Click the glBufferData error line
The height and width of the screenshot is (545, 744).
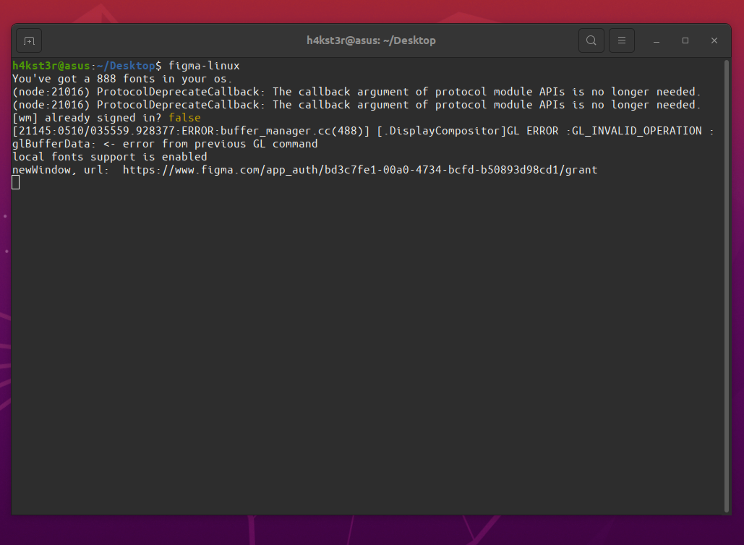(x=164, y=144)
